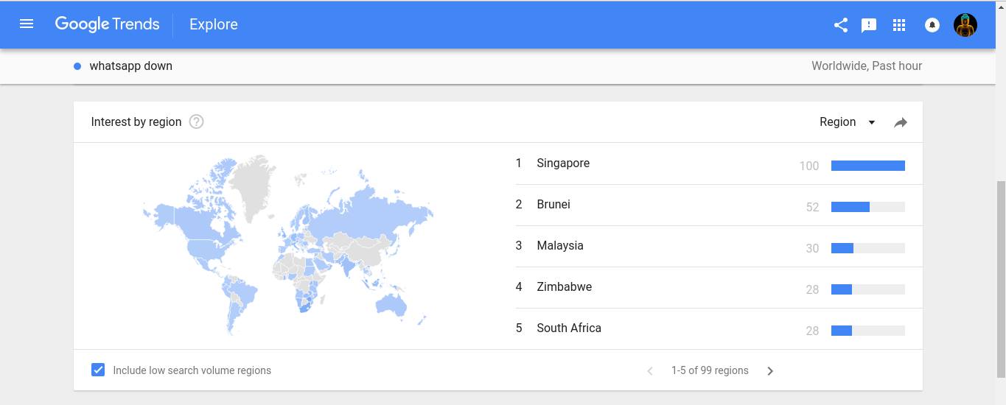Click the world map visualization
The width and height of the screenshot is (1006, 405).
[x=288, y=244]
